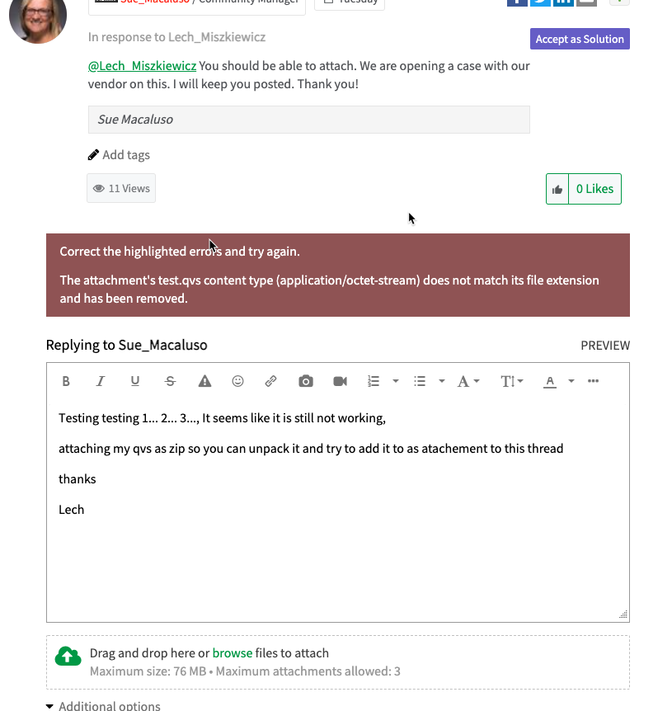Click the Accept as Solution button
Screen dimensions: 672x711
coord(580,39)
